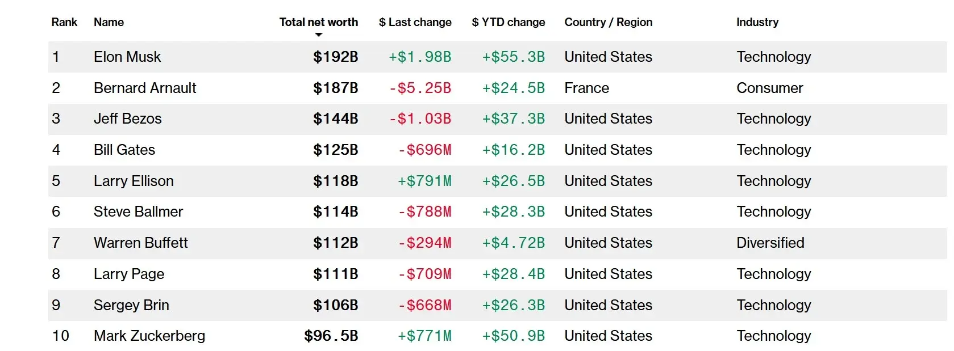Image resolution: width=954 pixels, height=351 pixels.
Task: Click the $192B net worth value
Action: (335, 57)
